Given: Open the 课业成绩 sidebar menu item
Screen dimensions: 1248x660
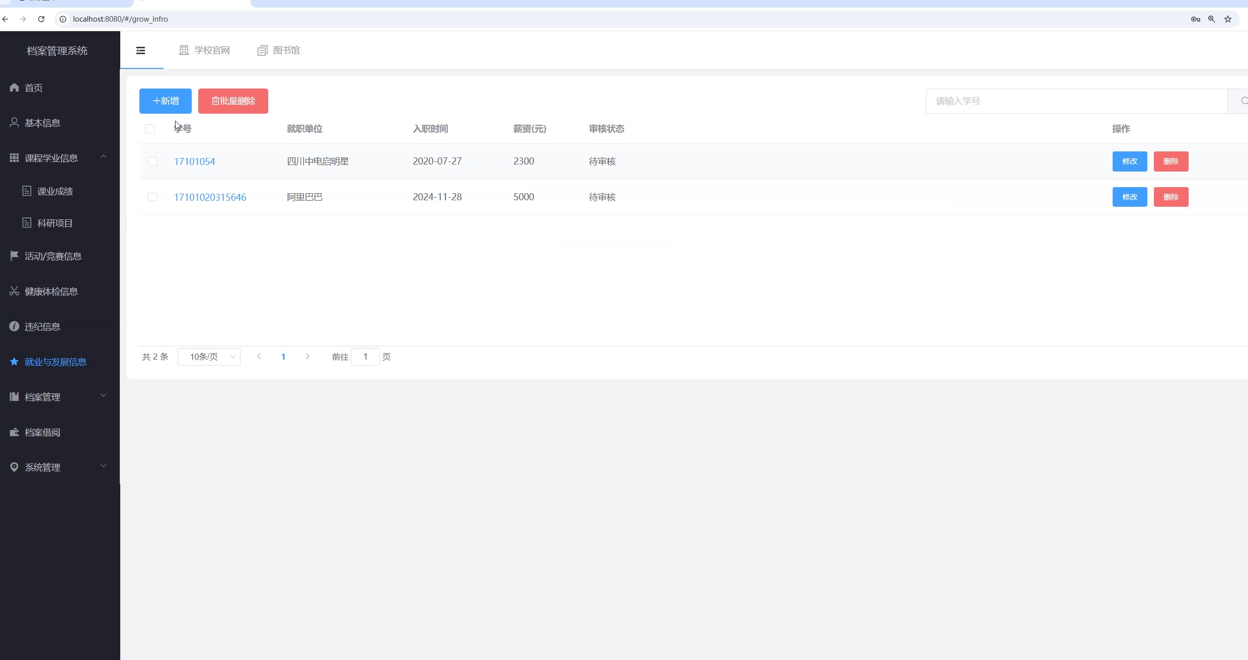Looking at the screenshot, I should pos(55,191).
